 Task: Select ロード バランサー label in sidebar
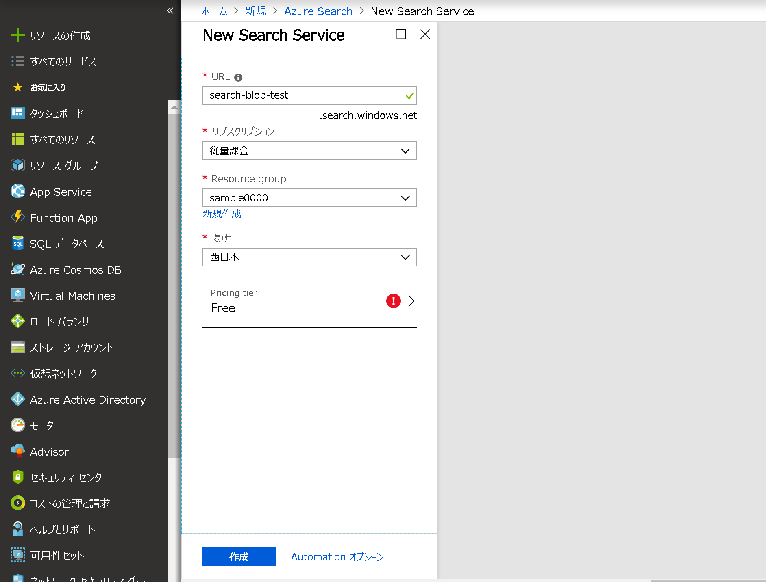click(64, 322)
